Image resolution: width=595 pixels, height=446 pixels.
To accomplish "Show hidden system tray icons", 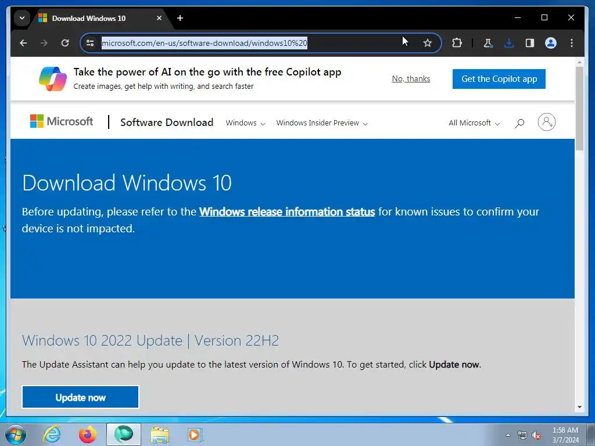I will (508, 435).
